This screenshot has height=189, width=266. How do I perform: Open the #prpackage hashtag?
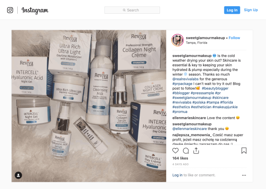tap(182, 84)
